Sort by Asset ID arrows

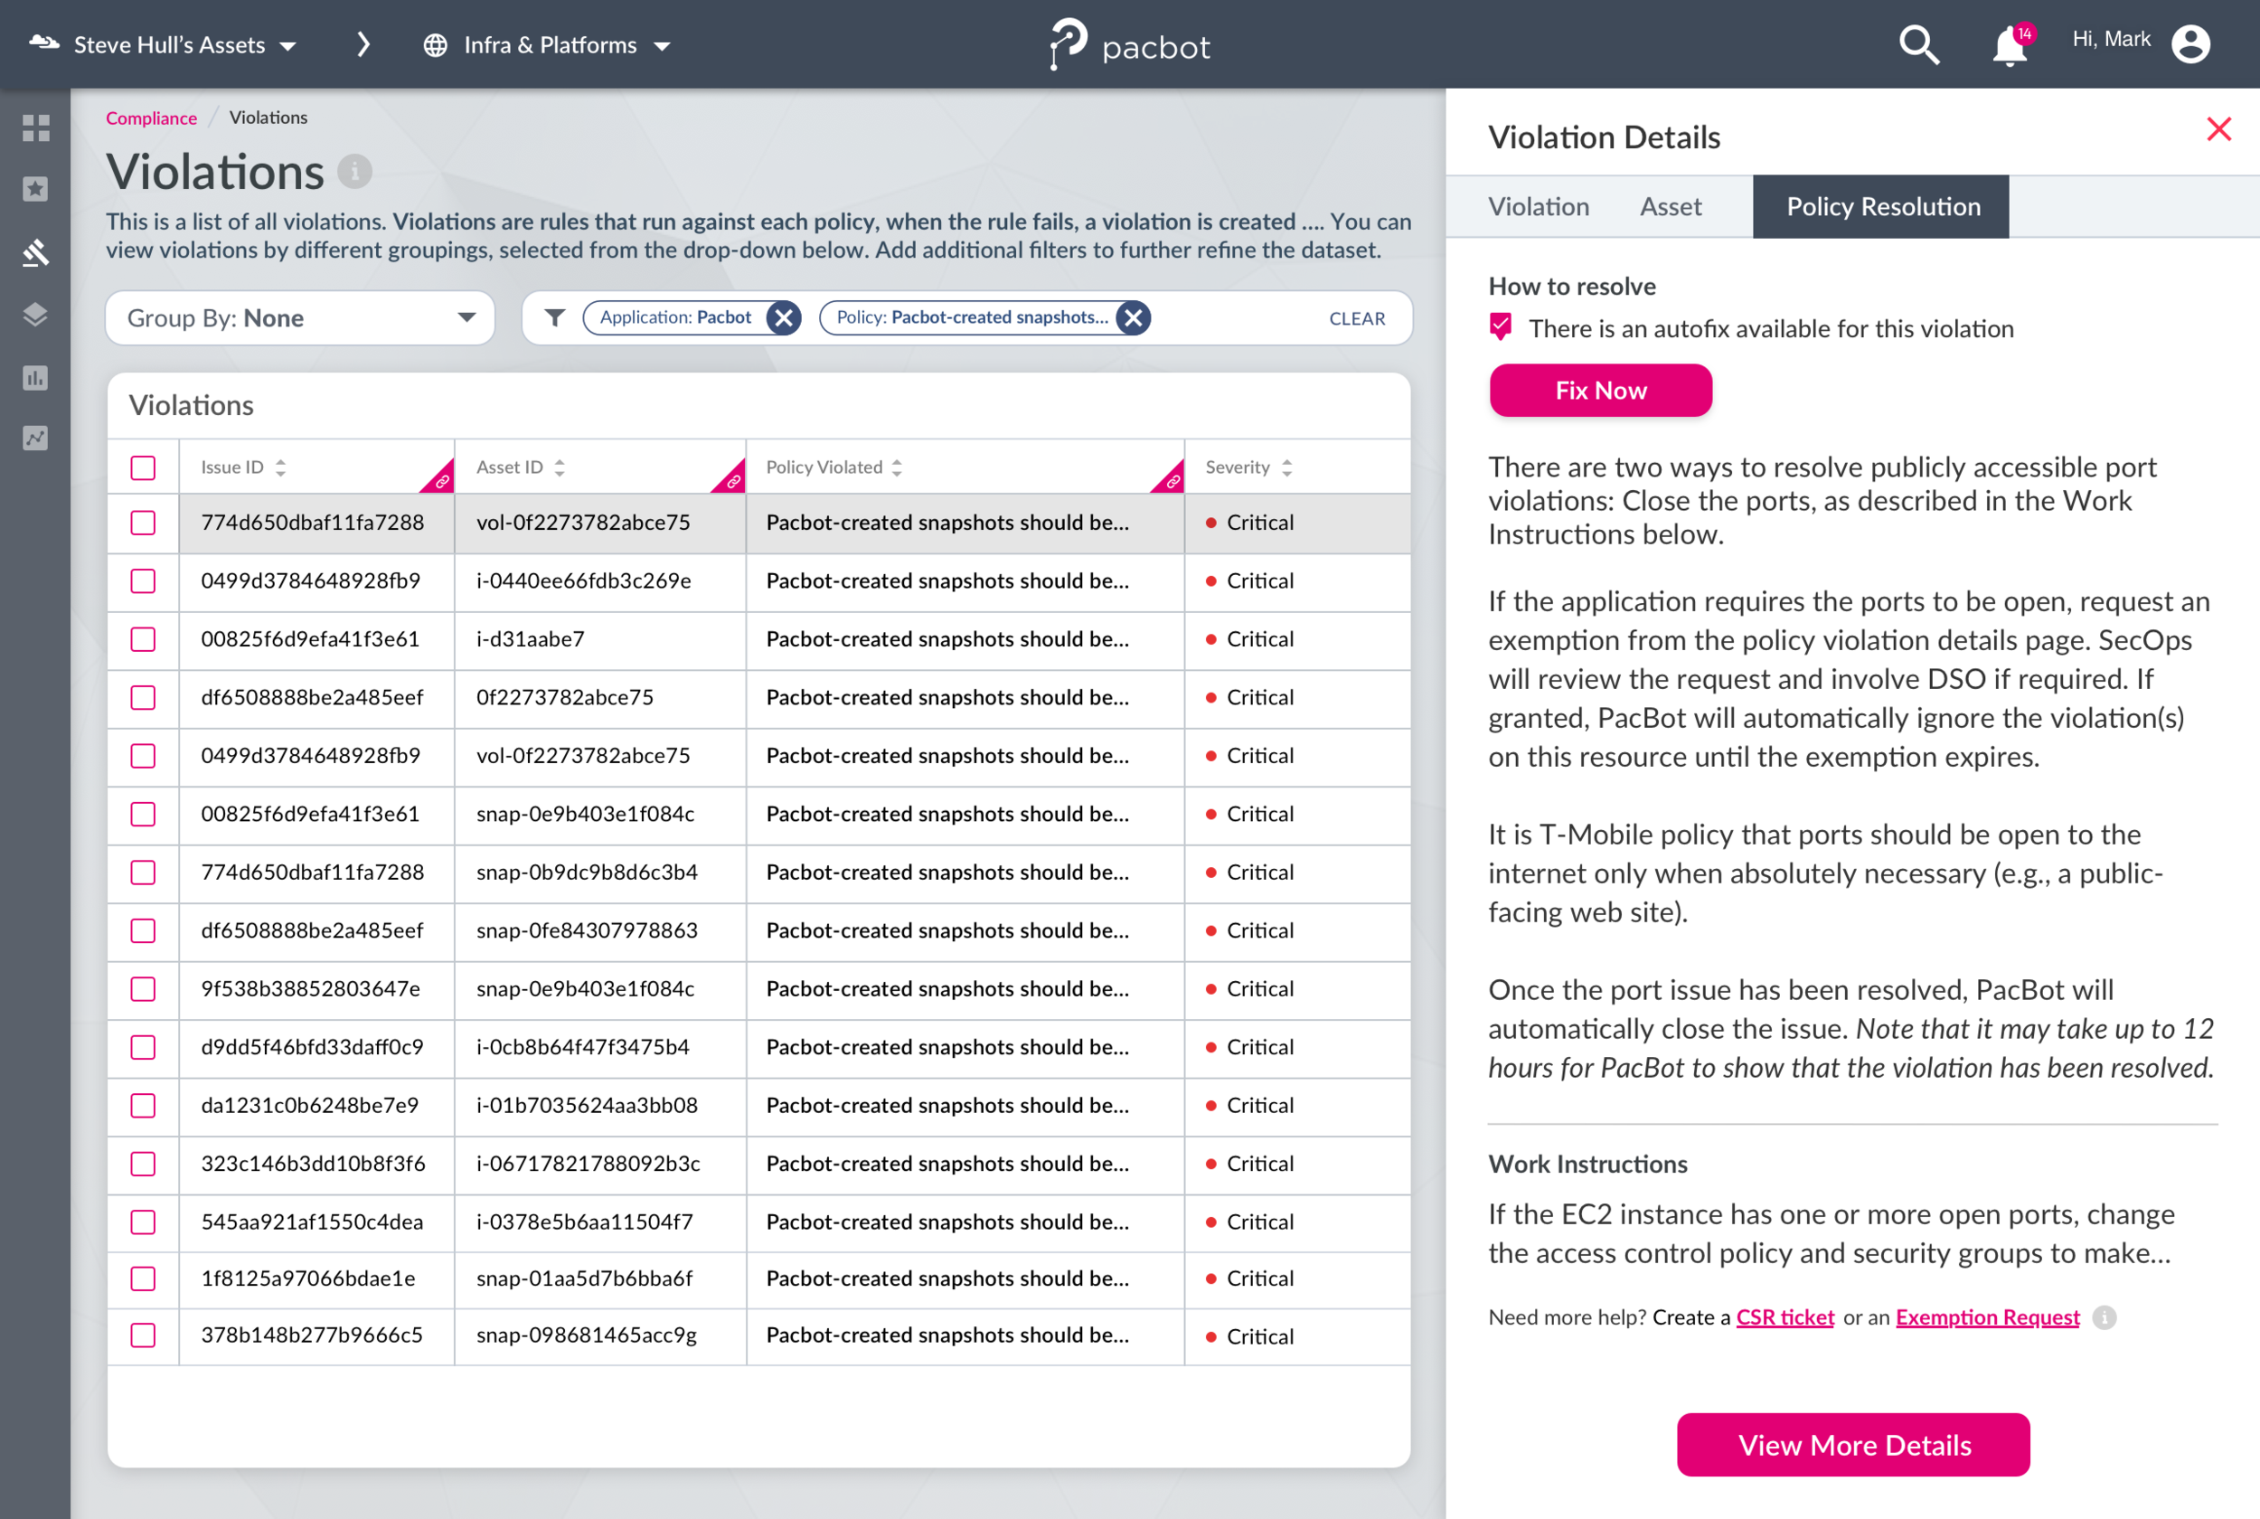(x=560, y=468)
